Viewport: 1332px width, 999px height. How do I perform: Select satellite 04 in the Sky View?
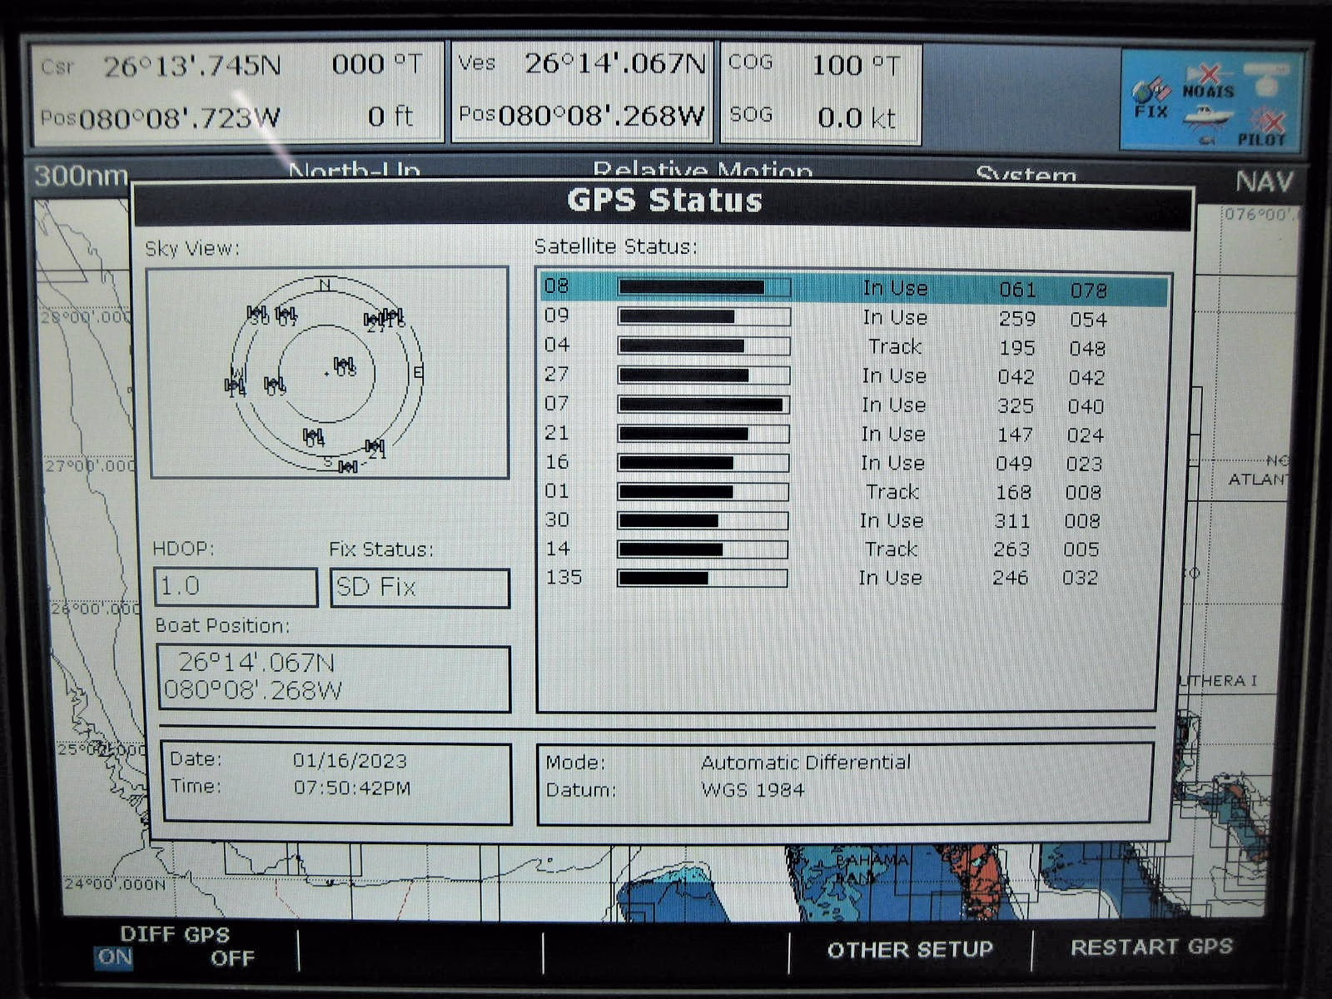coord(313,435)
